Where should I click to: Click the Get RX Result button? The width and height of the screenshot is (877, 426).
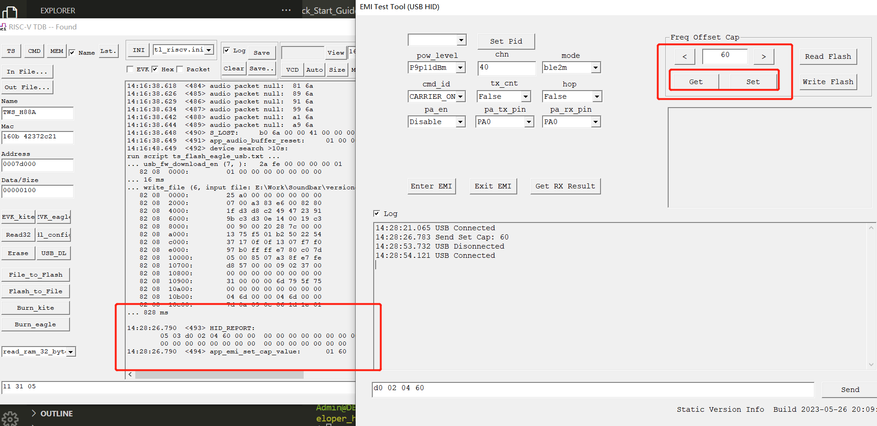point(565,186)
